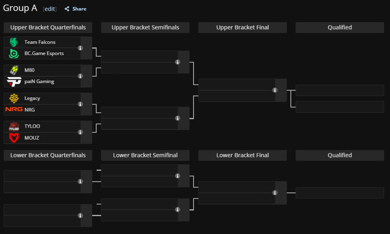
Task: Open Lower Bracket Final match info icon
Action: tap(275, 193)
